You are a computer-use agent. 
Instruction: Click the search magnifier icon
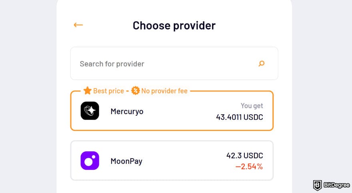tap(262, 63)
